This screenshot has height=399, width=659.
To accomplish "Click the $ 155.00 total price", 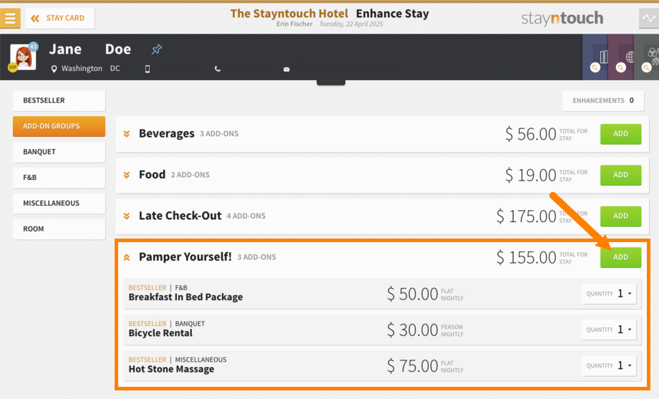I will pos(526,257).
